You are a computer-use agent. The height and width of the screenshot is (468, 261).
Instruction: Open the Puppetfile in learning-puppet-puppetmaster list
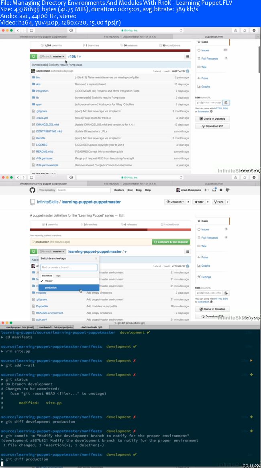point(42,306)
